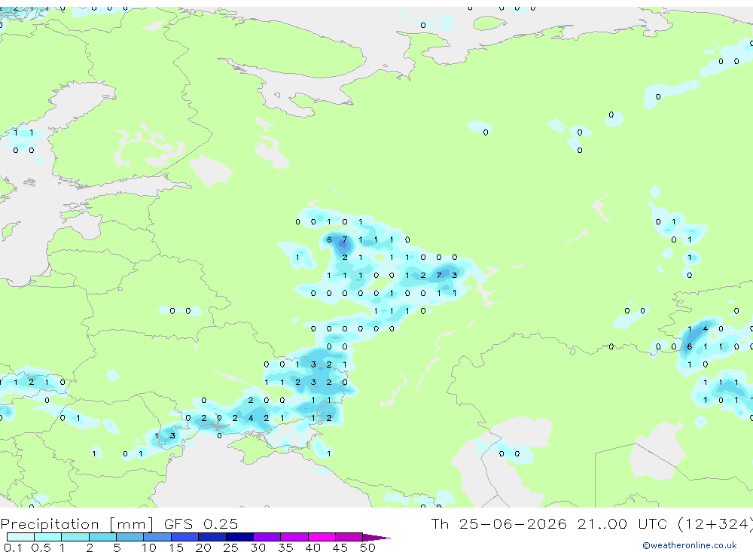Click the '(12+324)' forecast run label
The width and height of the screenshot is (753, 552).
715,523
